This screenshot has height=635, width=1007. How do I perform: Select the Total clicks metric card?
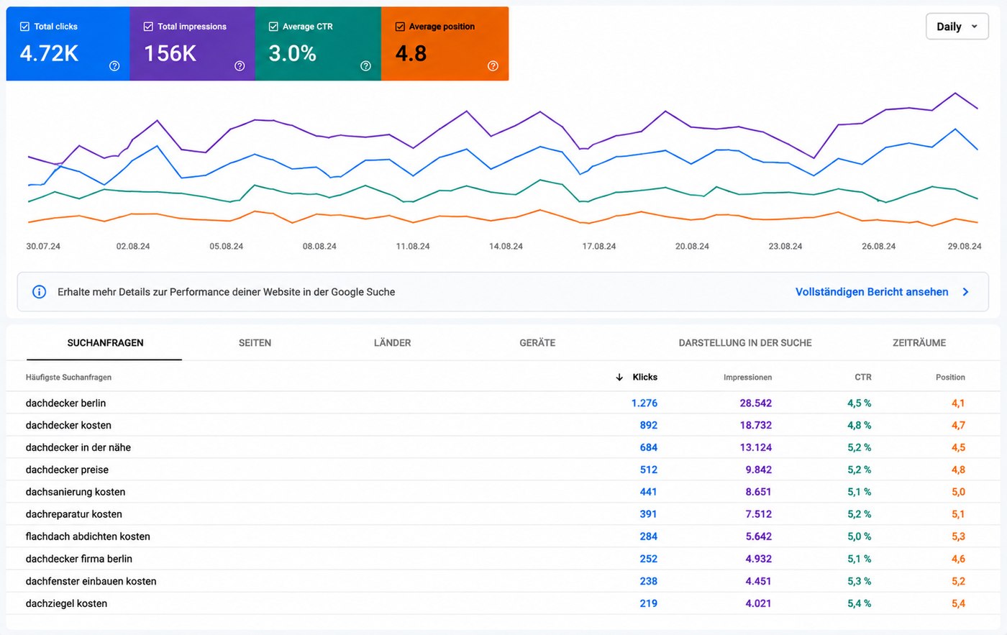coord(68,44)
